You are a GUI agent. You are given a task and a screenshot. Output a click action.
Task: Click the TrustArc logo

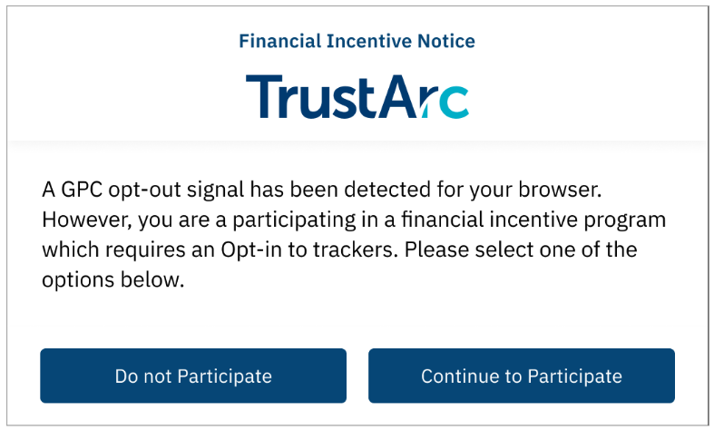coord(357,96)
